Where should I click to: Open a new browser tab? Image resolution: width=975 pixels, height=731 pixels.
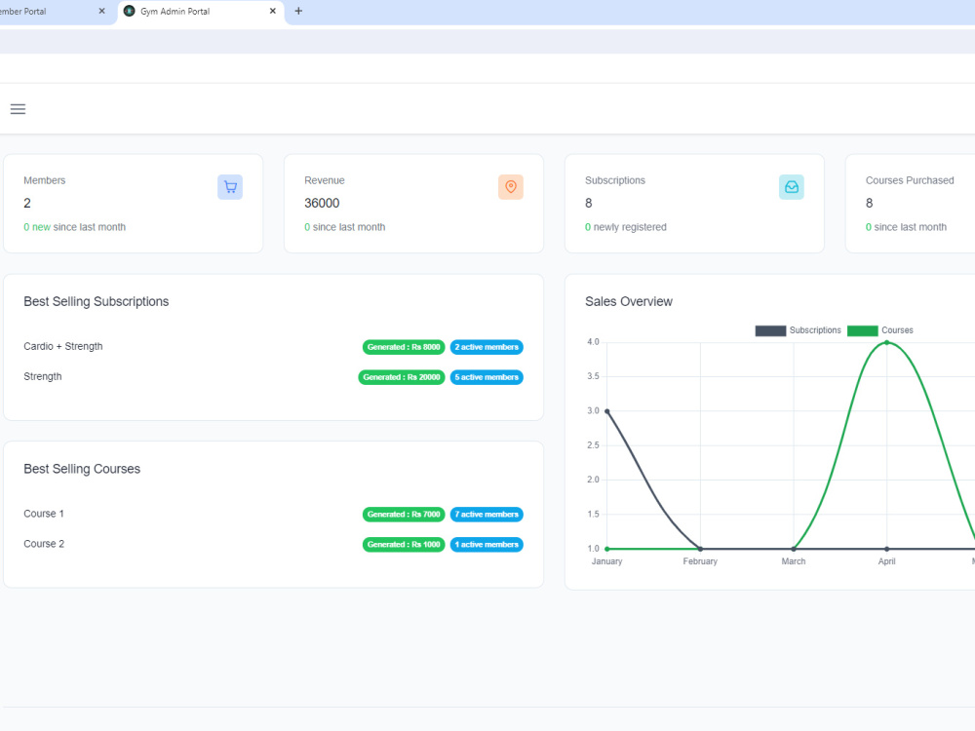[x=298, y=11]
